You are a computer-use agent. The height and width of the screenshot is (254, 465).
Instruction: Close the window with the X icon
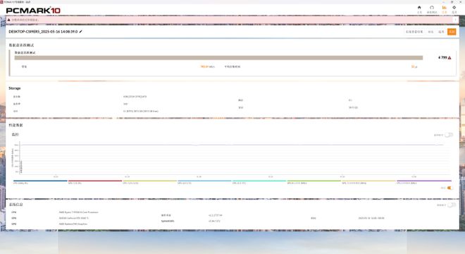point(461,2)
